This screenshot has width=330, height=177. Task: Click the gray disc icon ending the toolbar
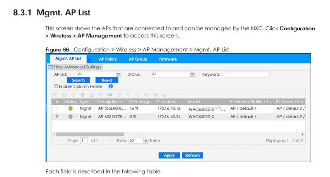point(165,95)
